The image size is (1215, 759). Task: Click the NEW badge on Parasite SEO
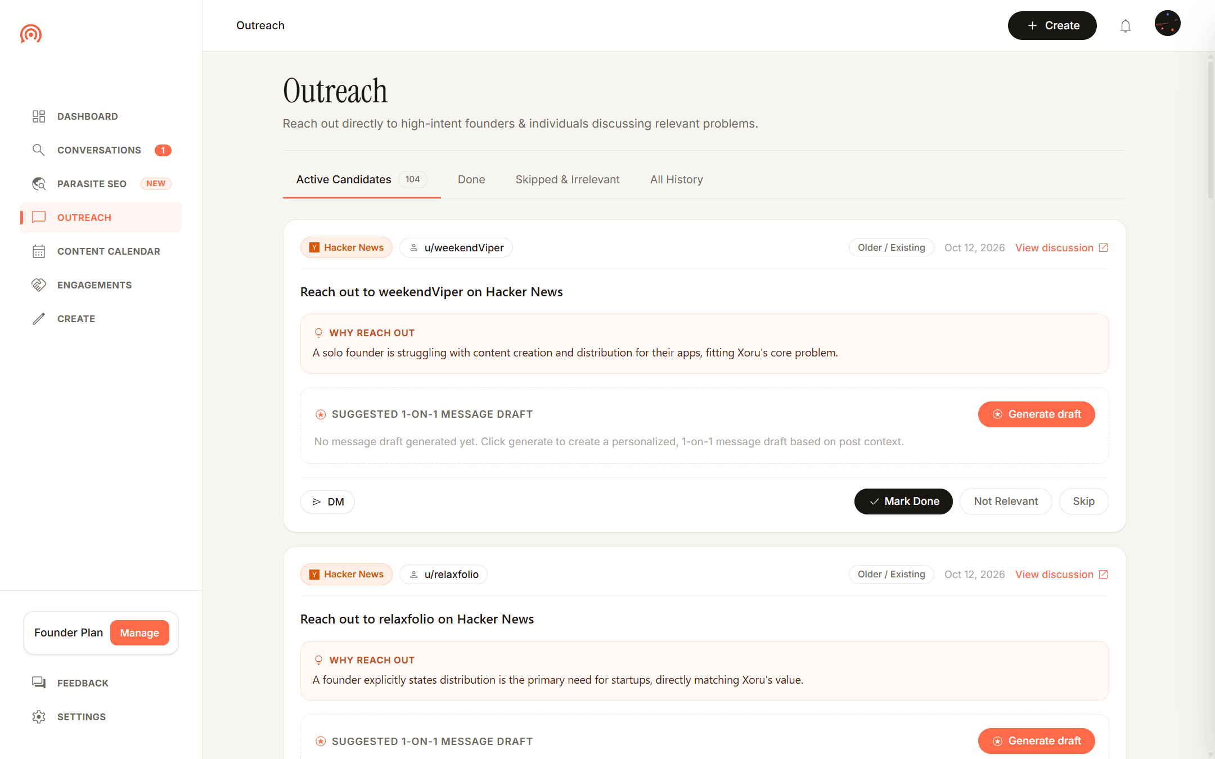156,184
